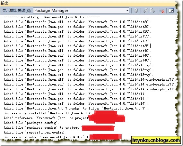Select line adding Newtonsoft.Json.pdb to lib\net20
The image size is (183, 146).
point(77,27)
